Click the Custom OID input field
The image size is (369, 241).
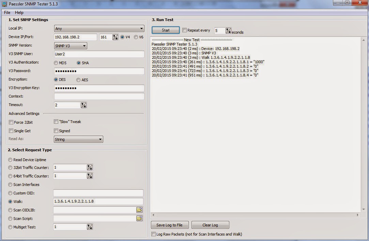pyautogui.click(x=98, y=193)
